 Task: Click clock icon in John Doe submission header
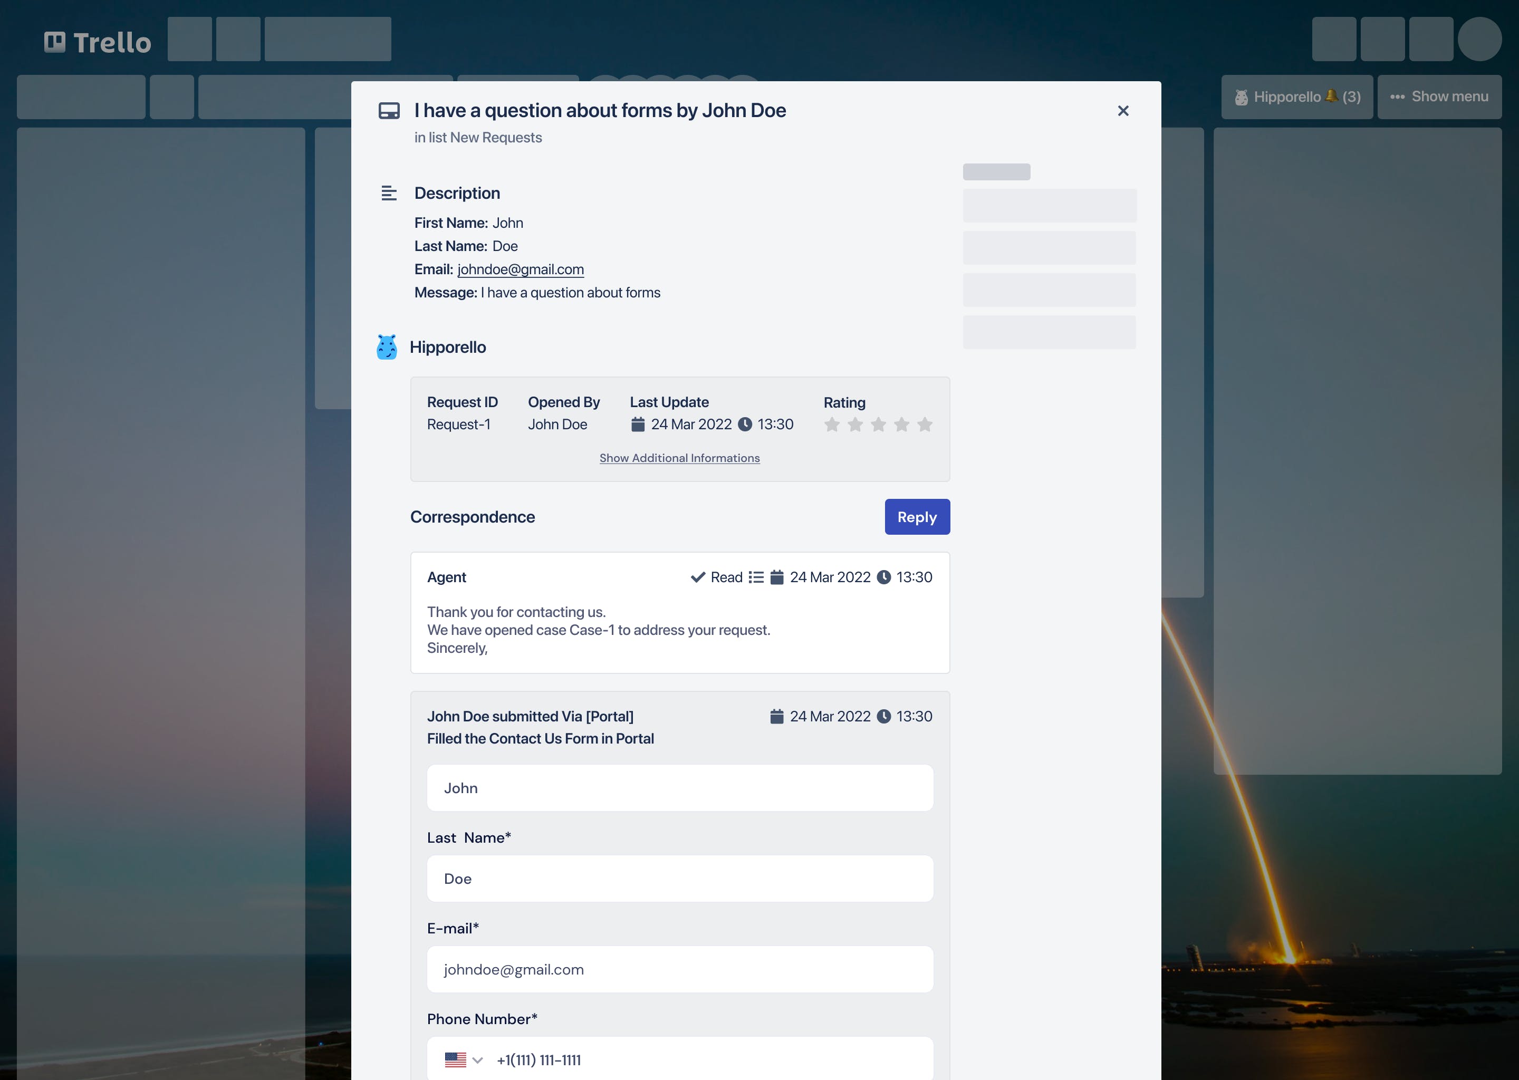884,716
